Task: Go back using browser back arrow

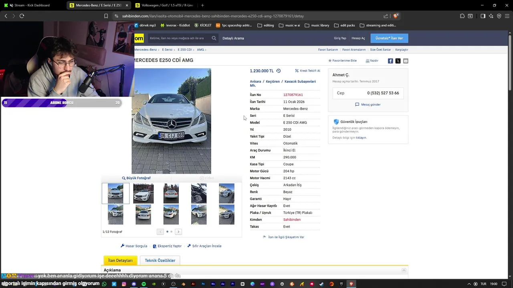Action: point(6,16)
